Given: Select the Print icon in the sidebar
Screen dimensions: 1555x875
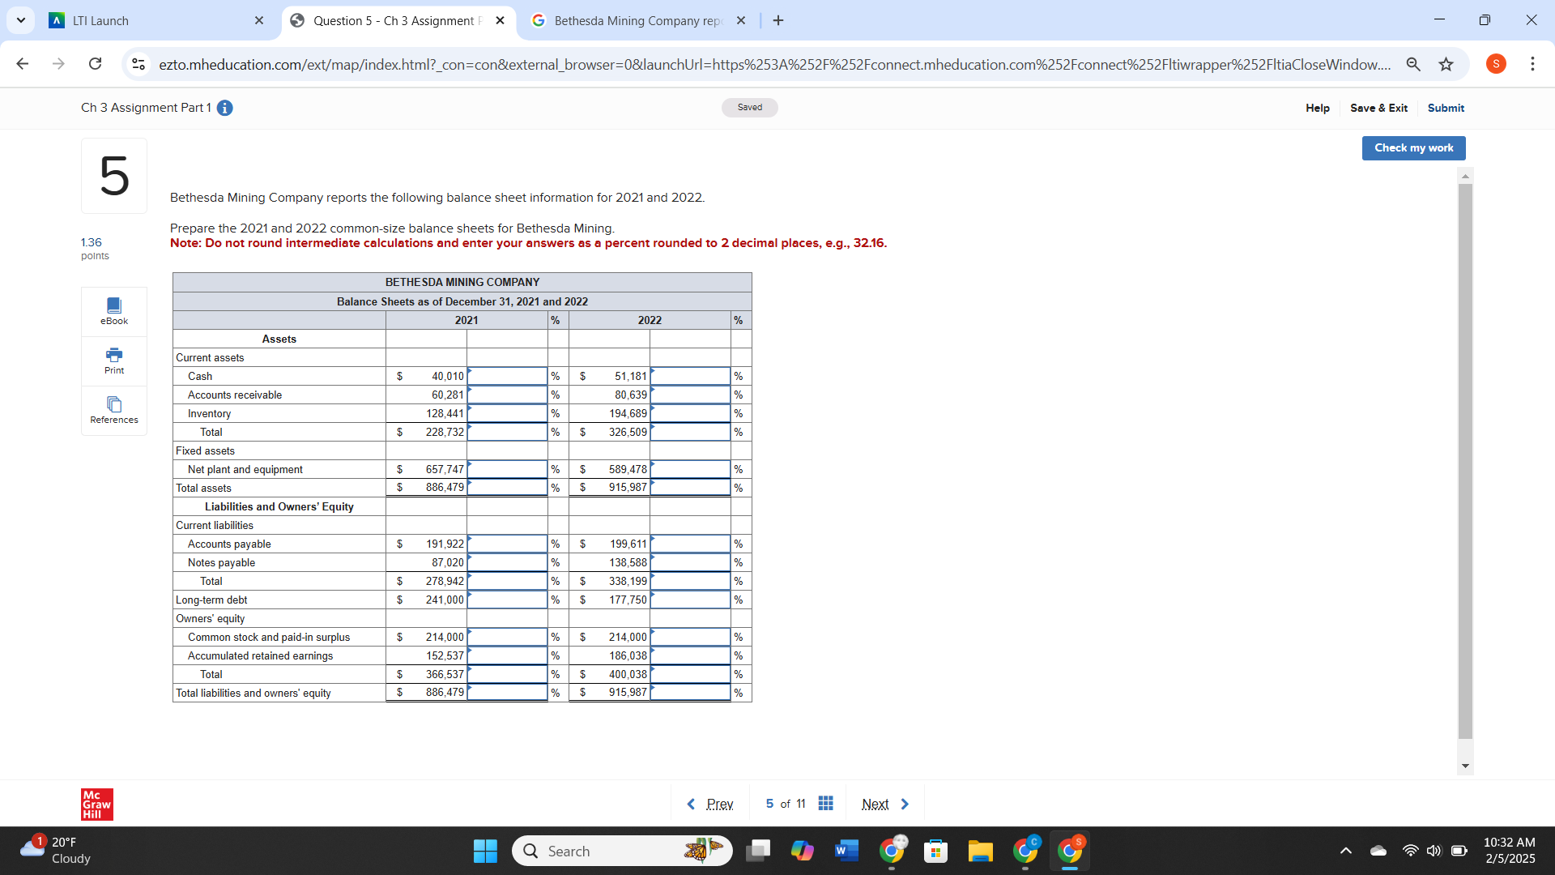Looking at the screenshot, I should tap(113, 361).
